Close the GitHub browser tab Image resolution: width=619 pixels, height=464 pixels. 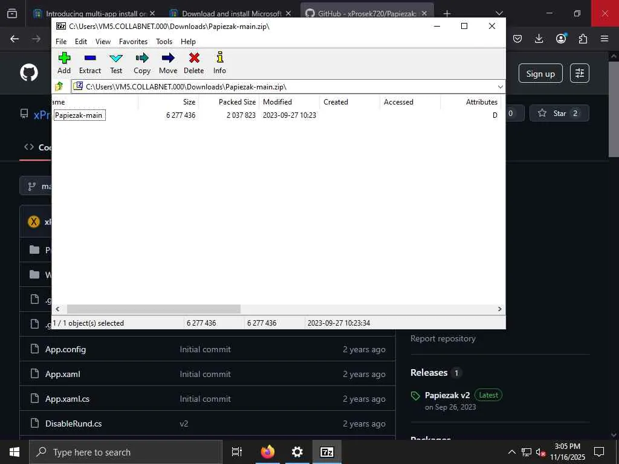[x=424, y=13]
